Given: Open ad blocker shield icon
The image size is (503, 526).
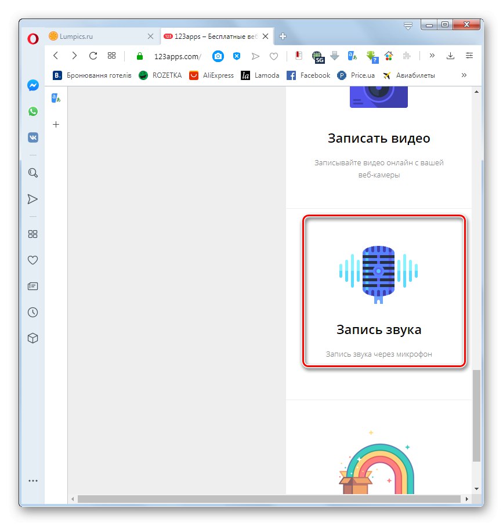Looking at the screenshot, I should tap(237, 56).
